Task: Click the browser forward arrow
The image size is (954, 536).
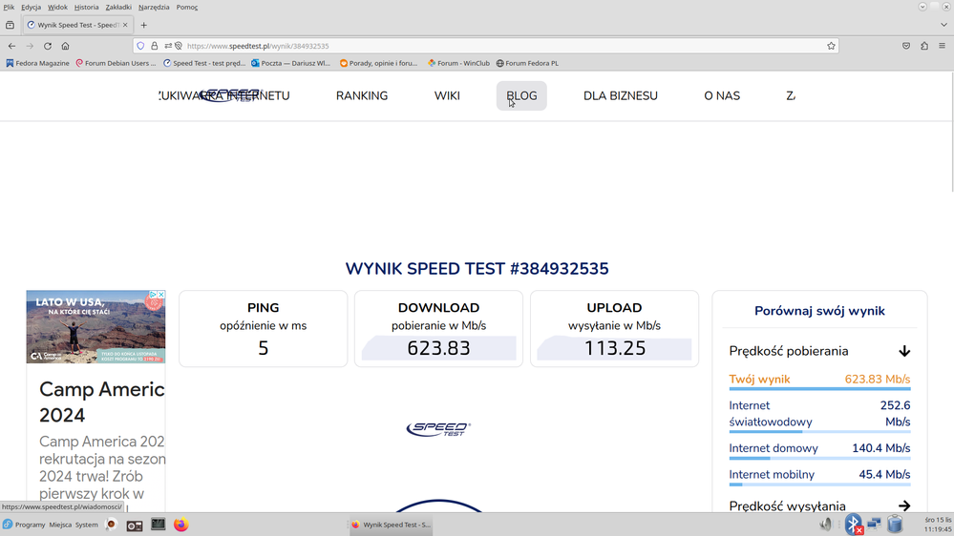Action: pyautogui.click(x=30, y=46)
